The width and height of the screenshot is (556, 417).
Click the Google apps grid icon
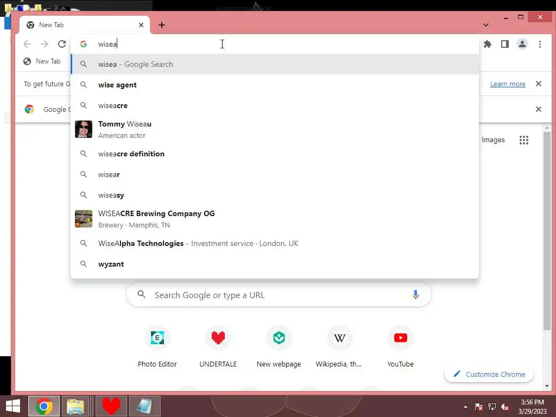coord(524,140)
